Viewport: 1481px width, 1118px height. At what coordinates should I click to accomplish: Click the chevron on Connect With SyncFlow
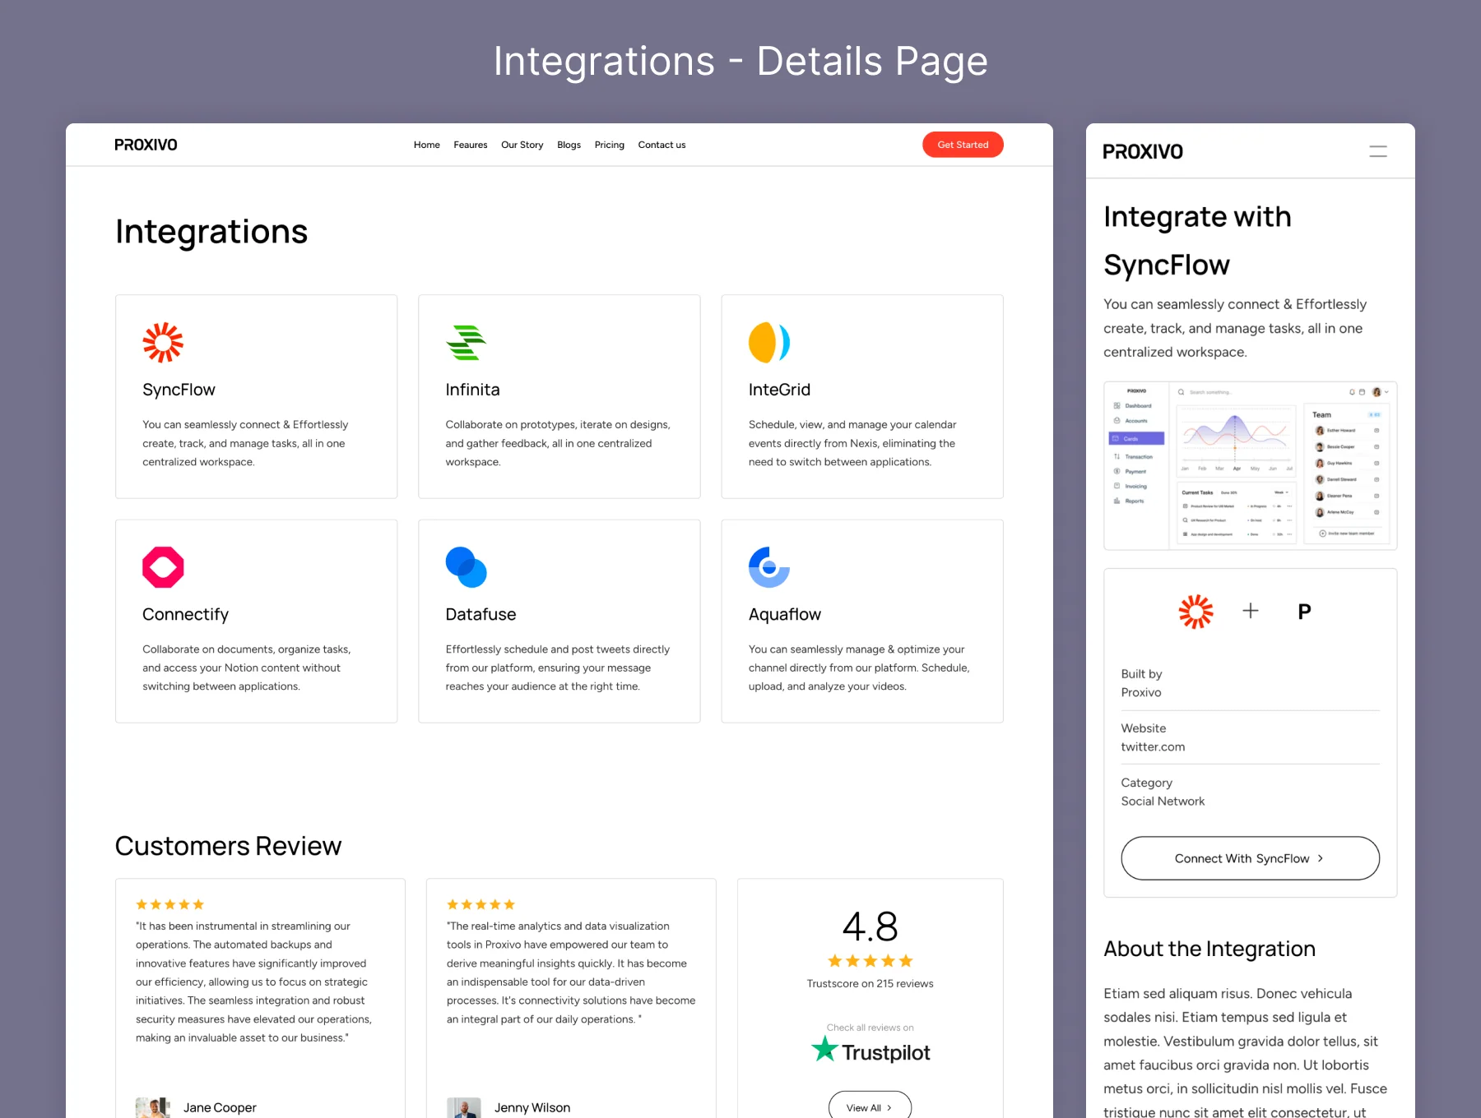pyautogui.click(x=1321, y=858)
